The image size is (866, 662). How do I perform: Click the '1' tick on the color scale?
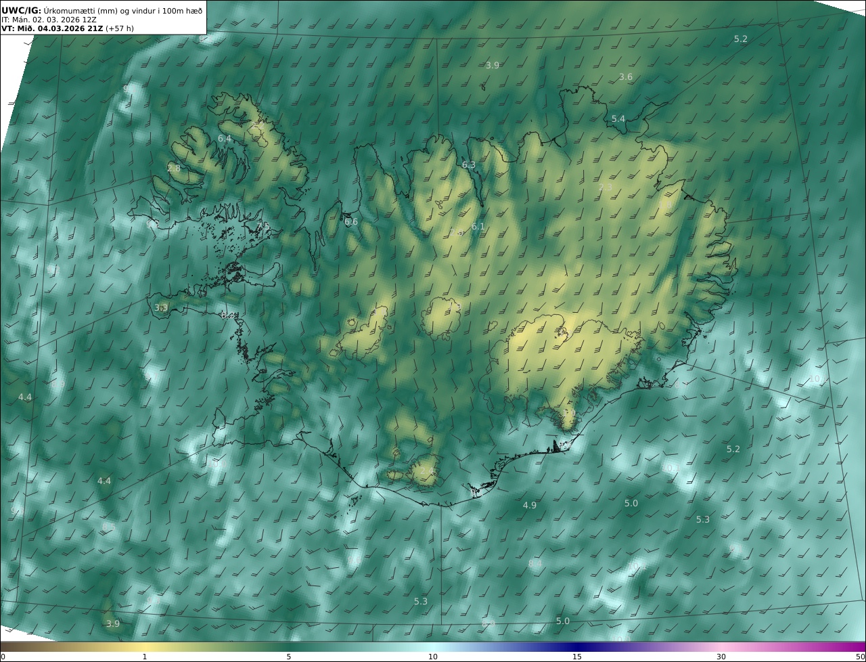pos(145,657)
